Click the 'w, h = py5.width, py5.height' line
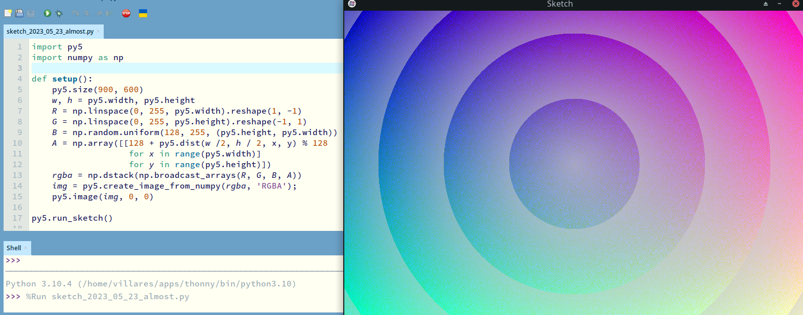The height and width of the screenshot is (315, 803). [x=123, y=100]
